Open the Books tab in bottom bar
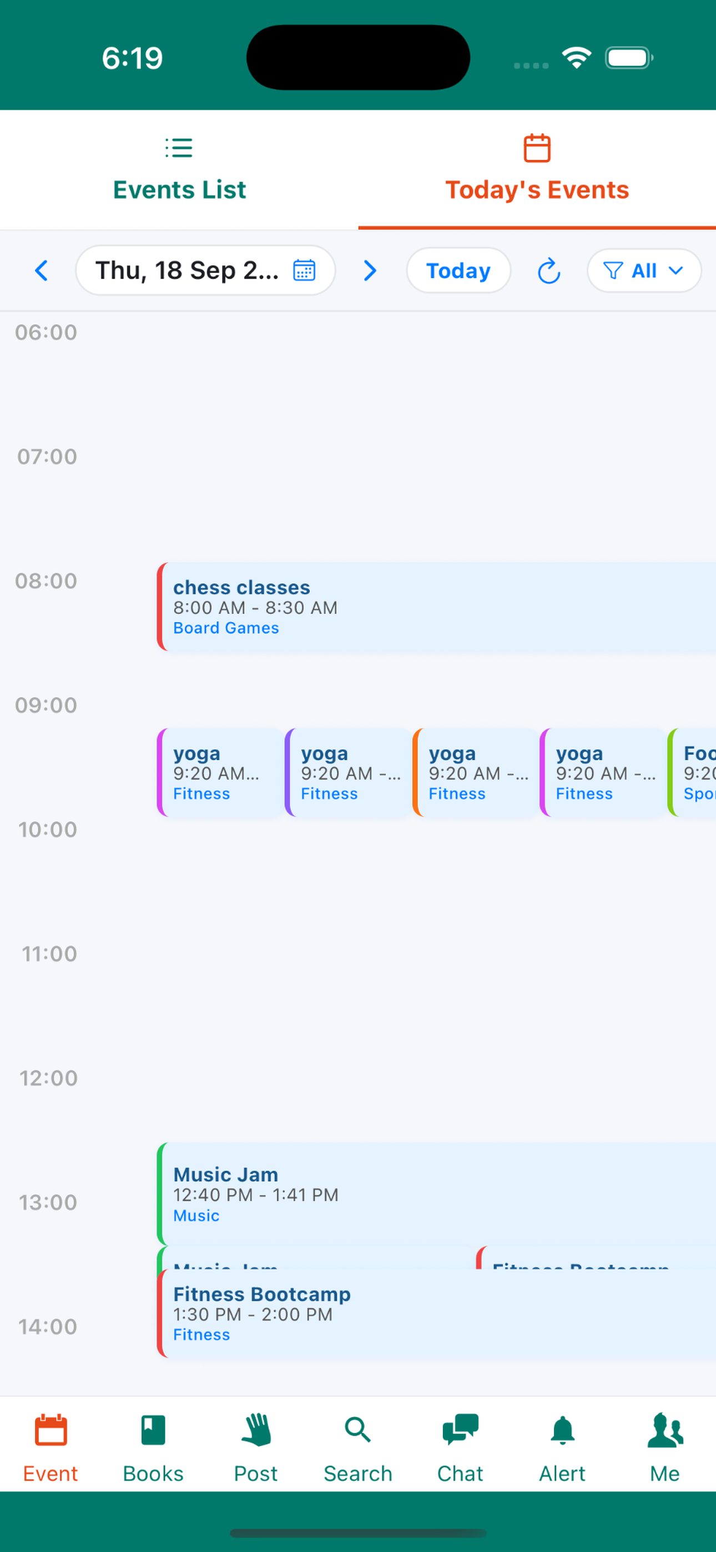Image resolution: width=716 pixels, height=1552 pixels. click(153, 1447)
